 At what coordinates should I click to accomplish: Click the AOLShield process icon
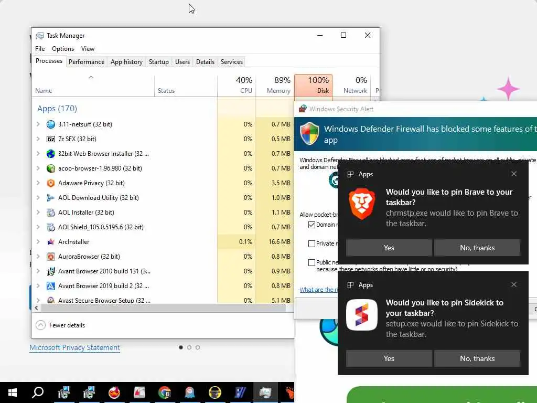(x=51, y=227)
